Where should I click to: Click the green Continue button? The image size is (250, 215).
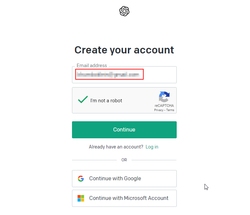coord(124,129)
